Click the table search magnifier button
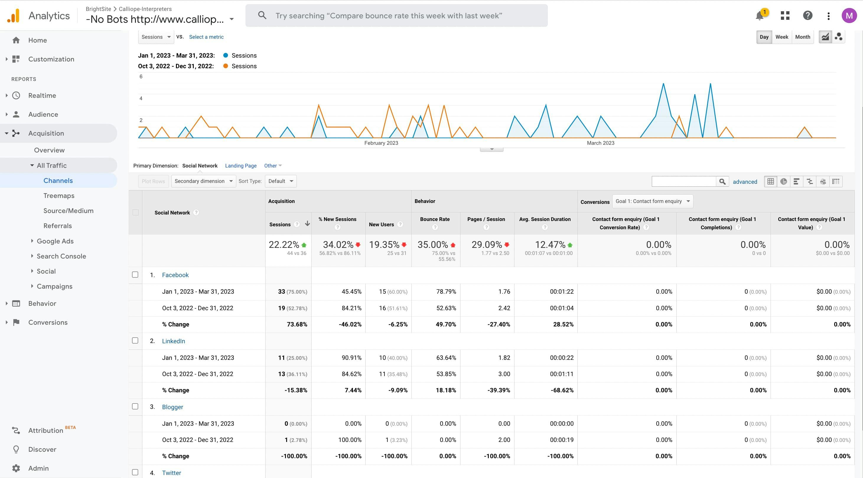The height and width of the screenshot is (478, 863). 722,182
